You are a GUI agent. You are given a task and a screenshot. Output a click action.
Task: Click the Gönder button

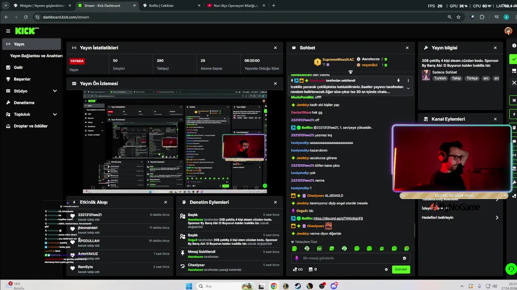point(401,269)
